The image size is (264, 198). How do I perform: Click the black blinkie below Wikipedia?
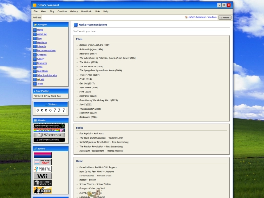[x=49, y=140]
